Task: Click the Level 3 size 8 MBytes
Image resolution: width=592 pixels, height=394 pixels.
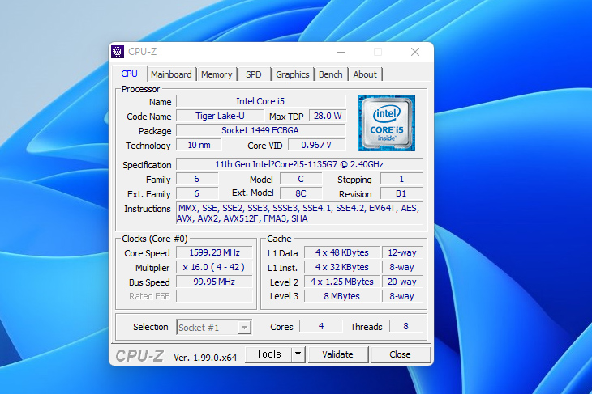Action: tap(342, 296)
